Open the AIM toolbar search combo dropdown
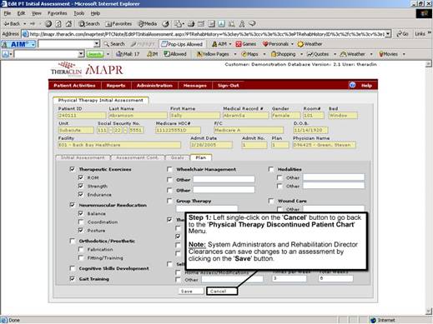433x324 pixels. (x=97, y=44)
